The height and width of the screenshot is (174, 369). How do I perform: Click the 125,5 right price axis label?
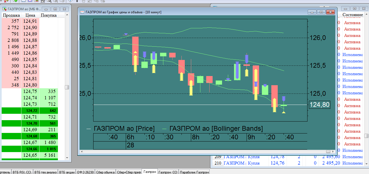pos(318,66)
